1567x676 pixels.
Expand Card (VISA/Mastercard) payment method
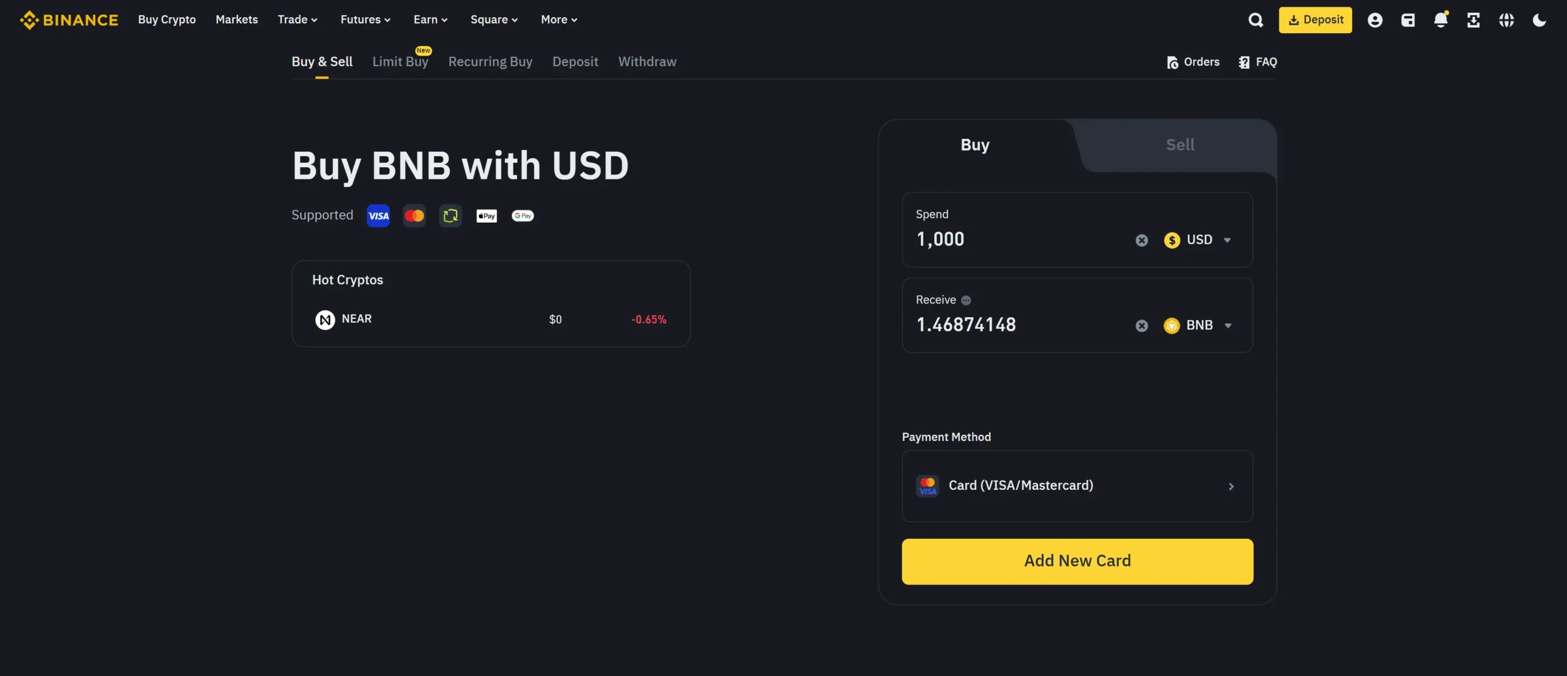click(x=1077, y=486)
